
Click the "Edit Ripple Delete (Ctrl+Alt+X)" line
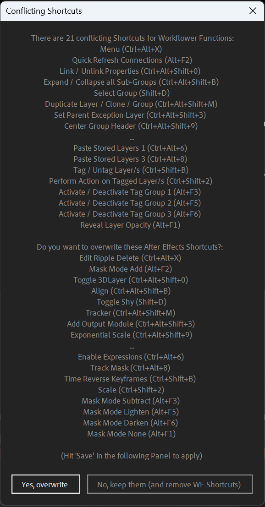point(130,258)
